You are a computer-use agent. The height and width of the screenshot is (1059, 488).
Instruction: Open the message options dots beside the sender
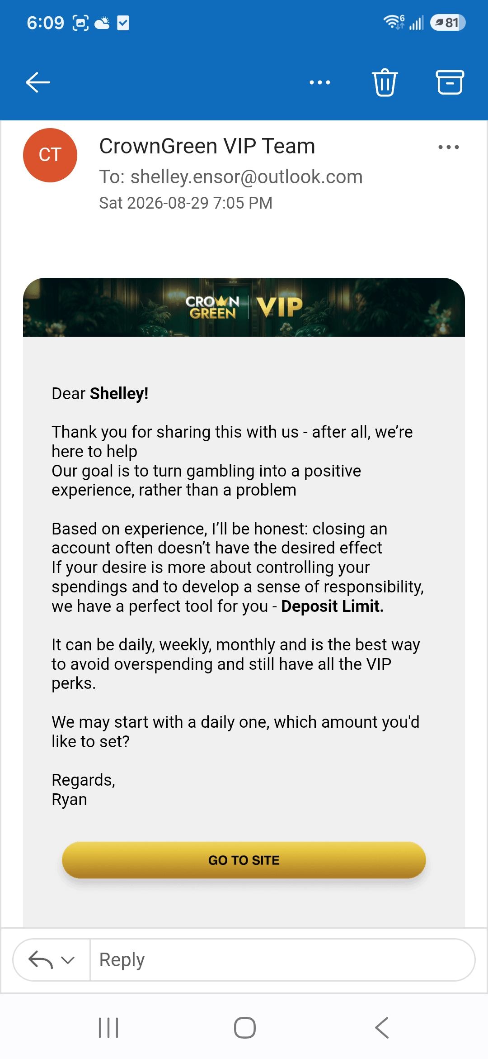(x=449, y=147)
